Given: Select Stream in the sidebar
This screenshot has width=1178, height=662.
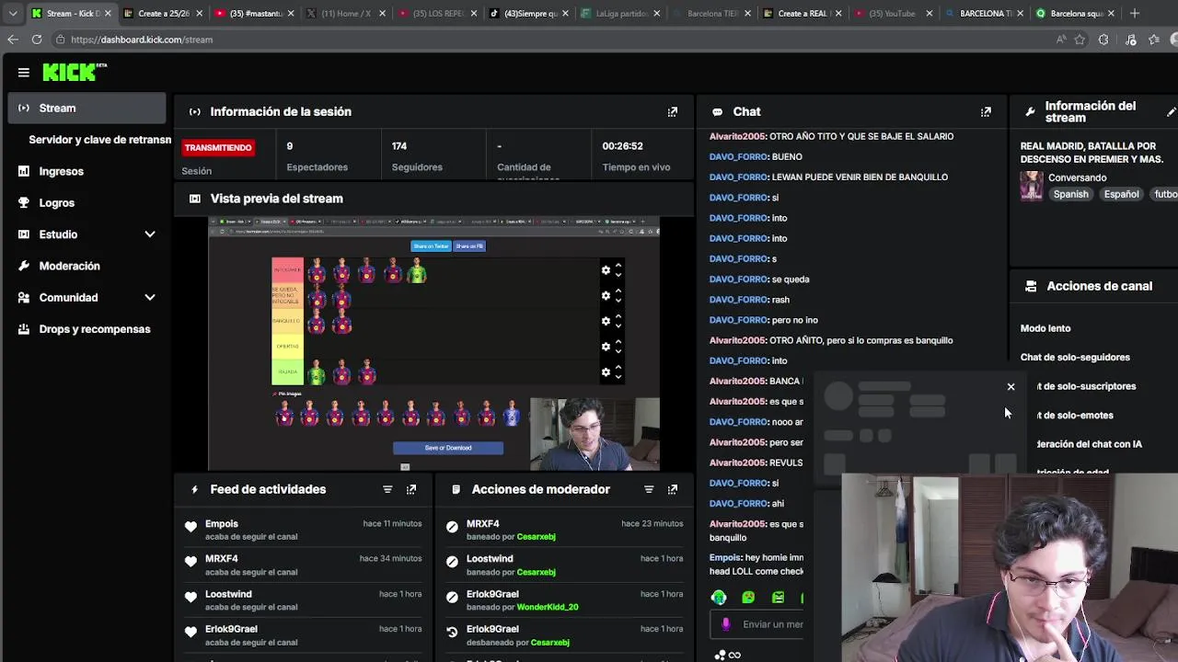Looking at the screenshot, I should coord(87,108).
